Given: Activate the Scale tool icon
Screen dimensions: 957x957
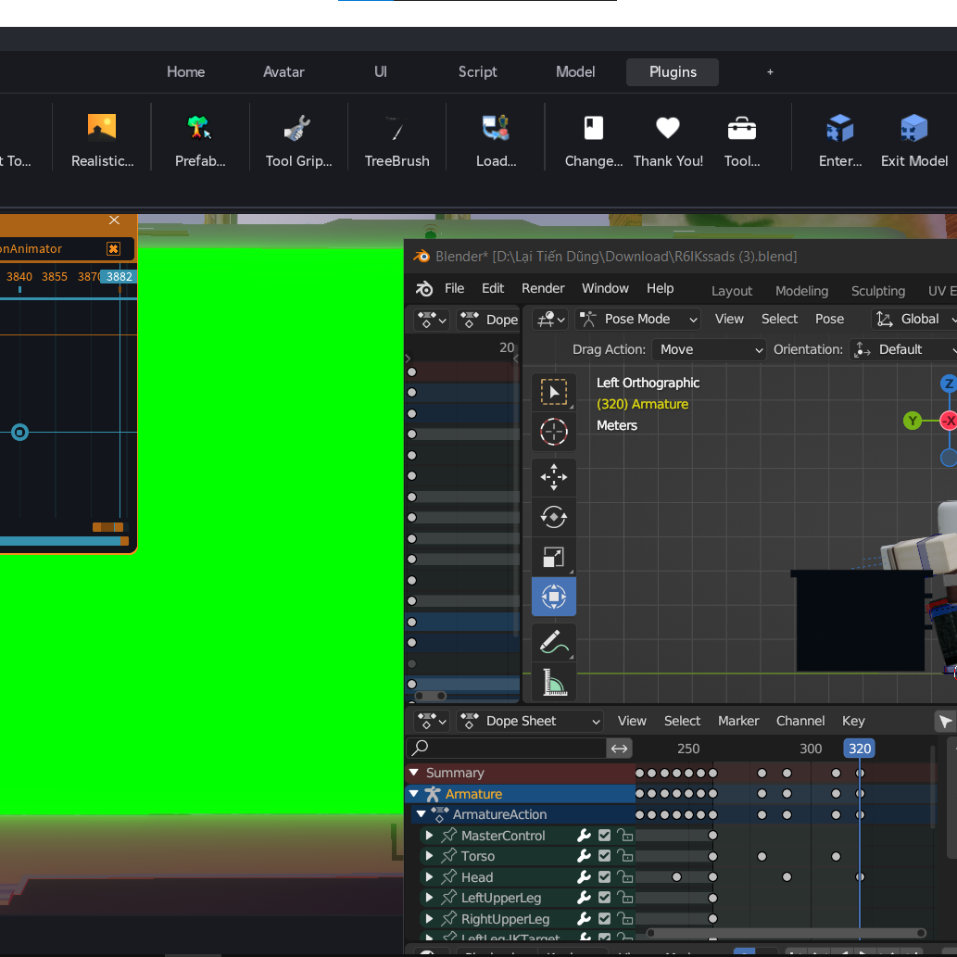Looking at the screenshot, I should 554,557.
